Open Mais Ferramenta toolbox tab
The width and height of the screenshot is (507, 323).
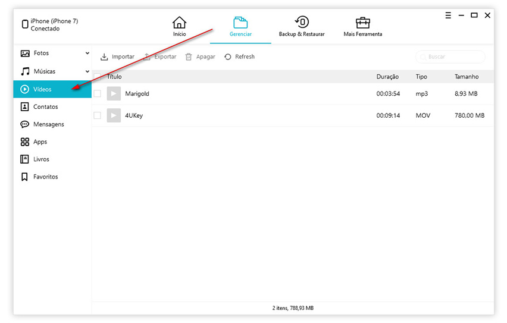362,26
